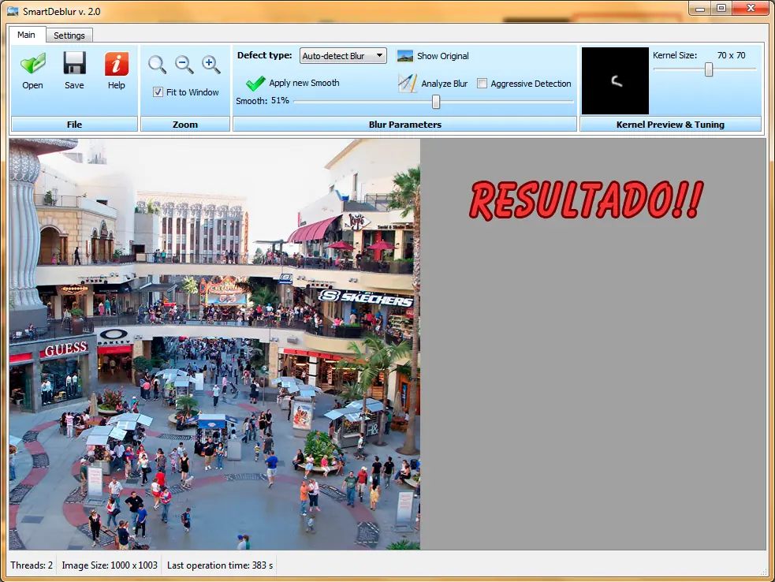
Task: Click the Smooth slider handle
Action: (435, 102)
